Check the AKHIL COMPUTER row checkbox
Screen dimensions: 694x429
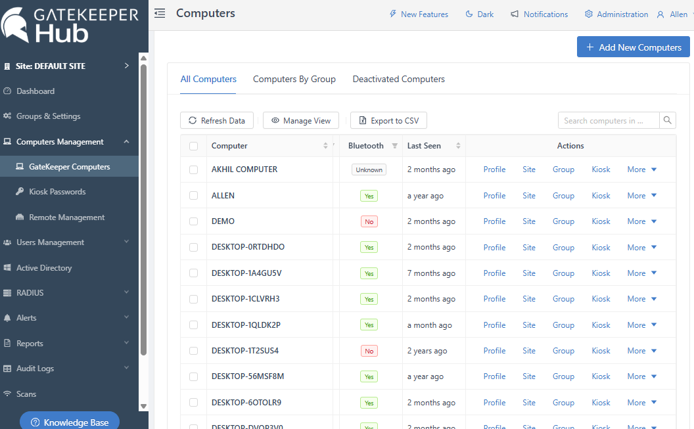(x=193, y=169)
